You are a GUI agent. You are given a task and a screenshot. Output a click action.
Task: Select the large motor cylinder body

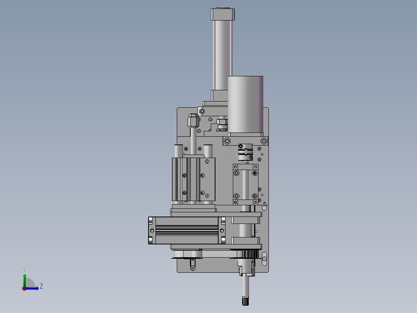tap(246, 105)
